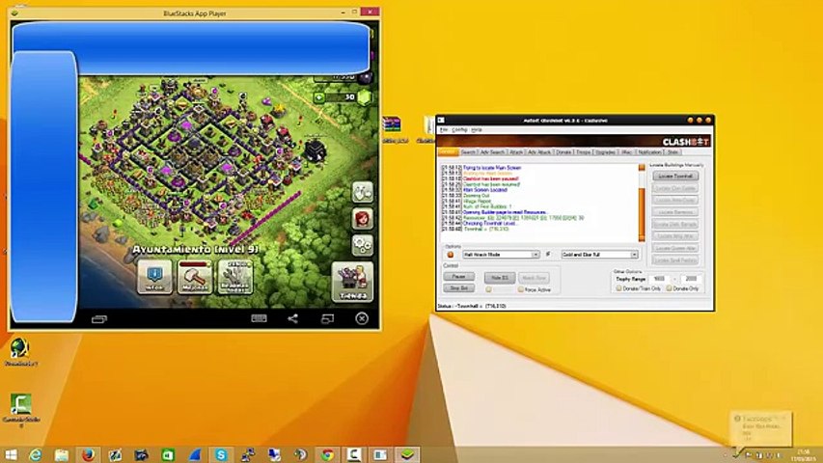Click log line 'Clashbot has been paused!'
The height and width of the screenshot is (463, 823).
(x=491, y=179)
